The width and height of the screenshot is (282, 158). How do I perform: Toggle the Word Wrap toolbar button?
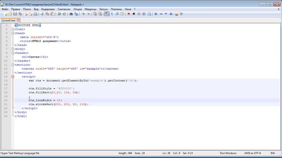coord(107,14)
